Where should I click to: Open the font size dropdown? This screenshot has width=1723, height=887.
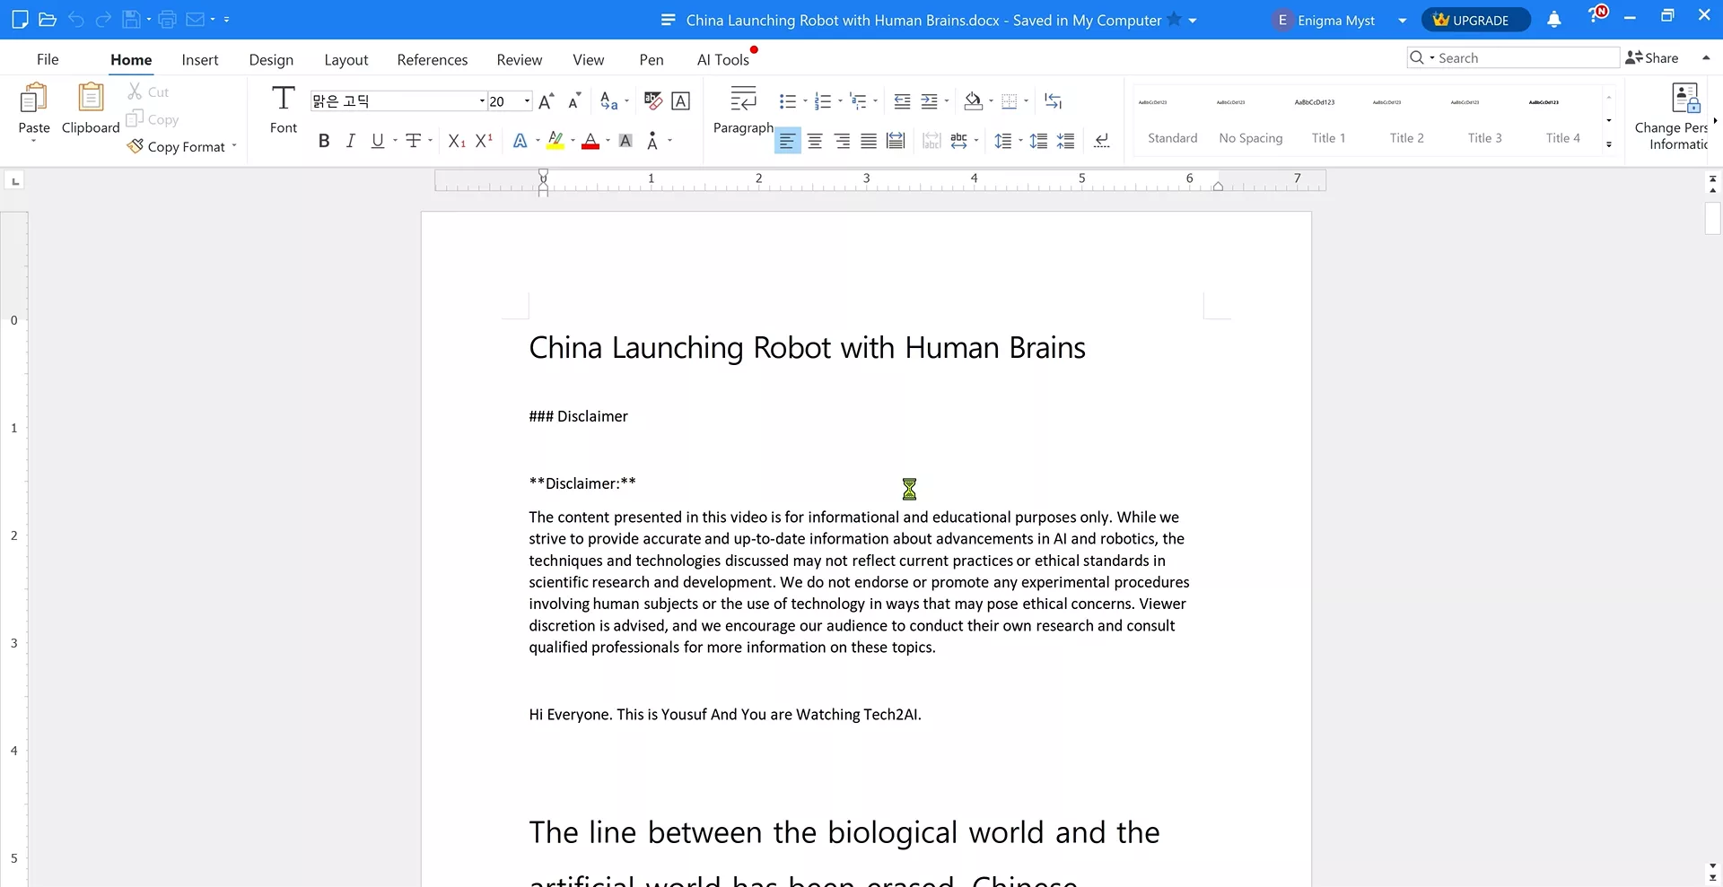(x=527, y=101)
